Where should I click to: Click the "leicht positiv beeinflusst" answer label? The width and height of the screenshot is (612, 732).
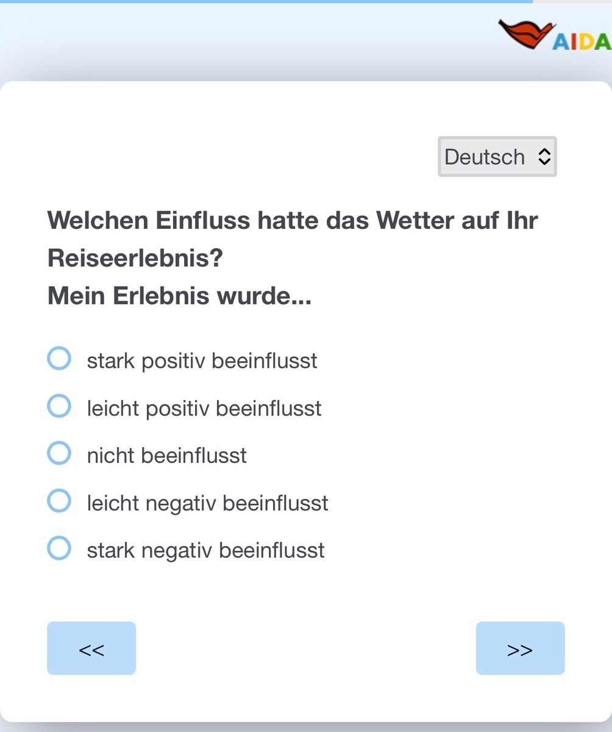204,408
